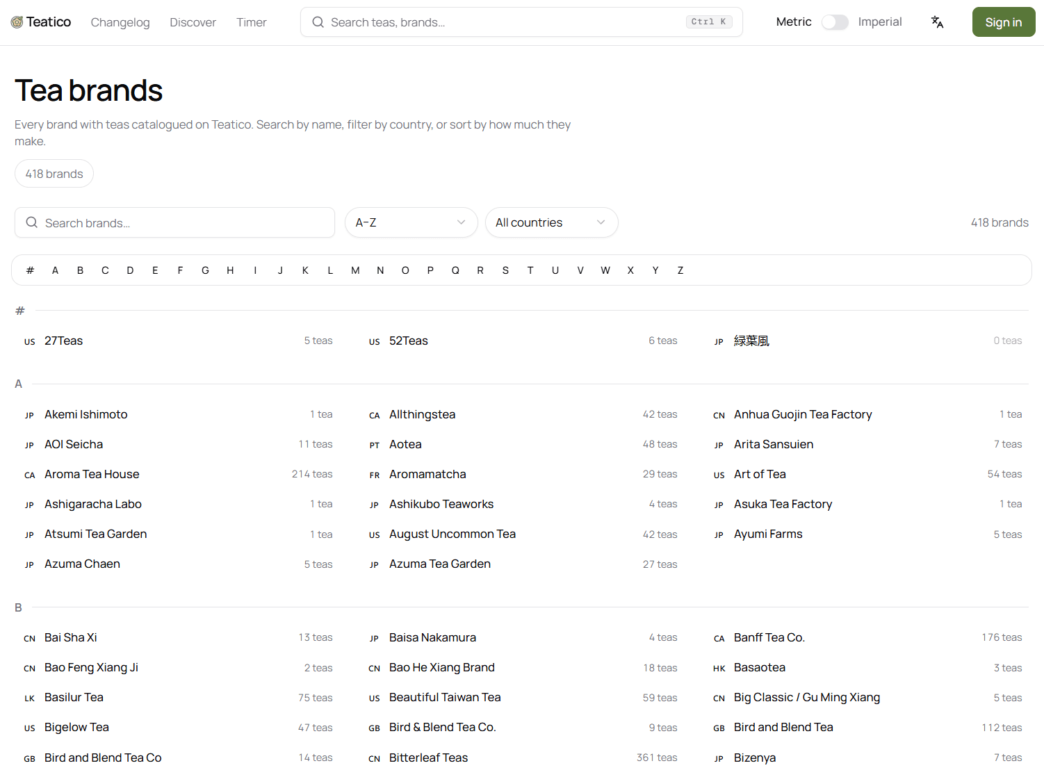Open the A-Z sort dropdown
This screenshot has width=1044, height=777.
point(411,222)
